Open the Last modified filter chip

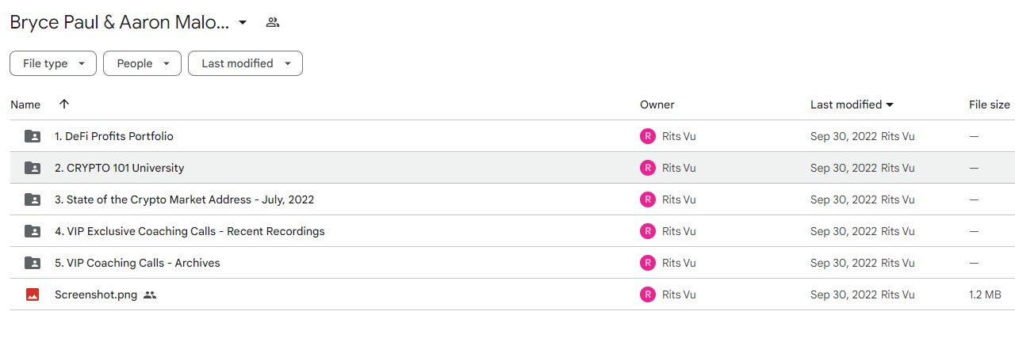click(245, 63)
